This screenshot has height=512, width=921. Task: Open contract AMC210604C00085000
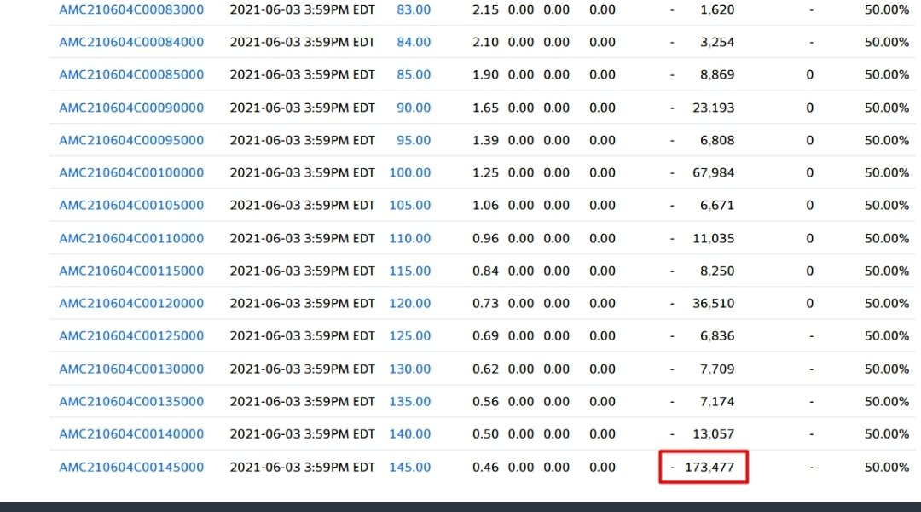click(x=131, y=74)
